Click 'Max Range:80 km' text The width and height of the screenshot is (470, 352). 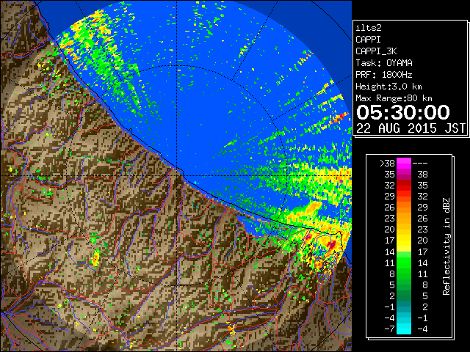coord(394,98)
